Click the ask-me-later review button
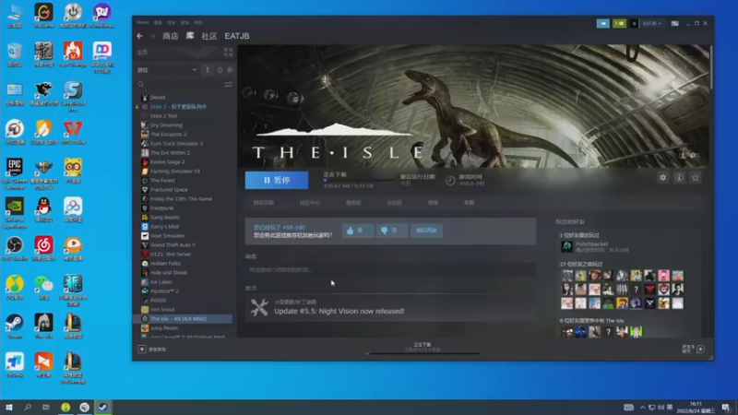The height and width of the screenshot is (415, 738). coord(426,231)
